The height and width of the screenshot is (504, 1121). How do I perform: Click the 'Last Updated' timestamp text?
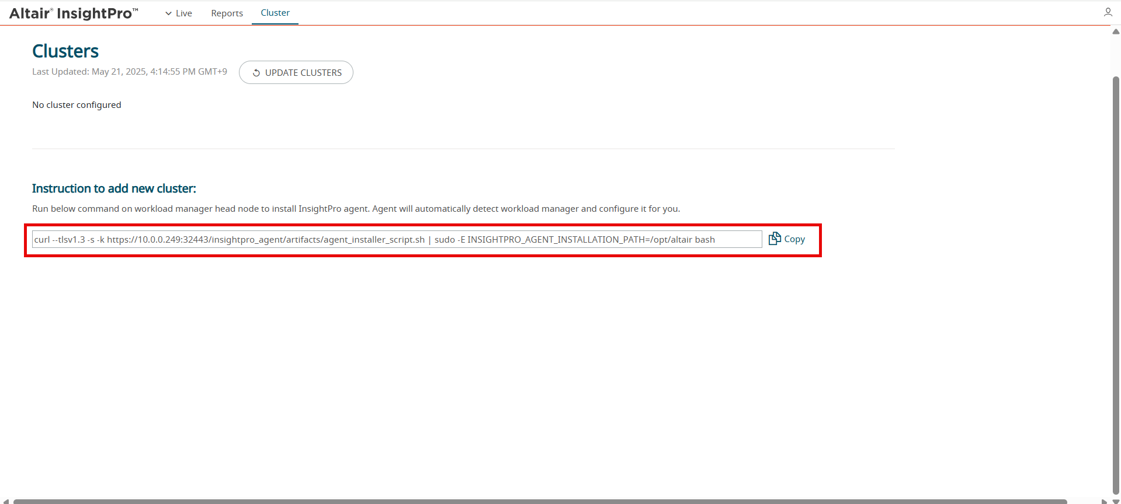click(130, 72)
